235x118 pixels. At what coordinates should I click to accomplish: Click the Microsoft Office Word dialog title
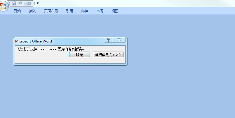click(34, 41)
